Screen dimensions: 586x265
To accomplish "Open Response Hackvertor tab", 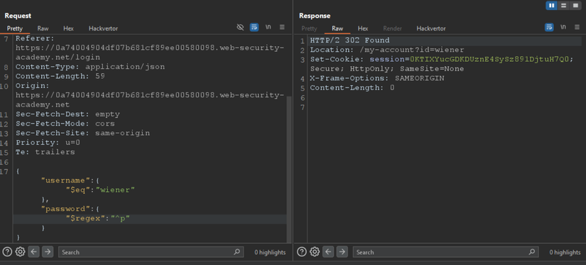I will coord(431,28).
